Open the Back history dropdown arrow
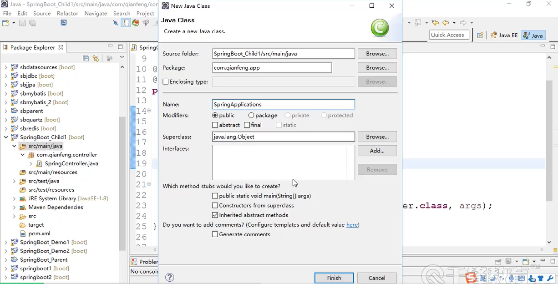 pos(453,23)
